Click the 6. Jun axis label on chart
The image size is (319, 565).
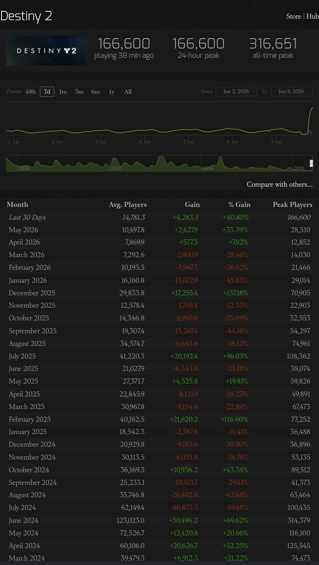[145, 142]
